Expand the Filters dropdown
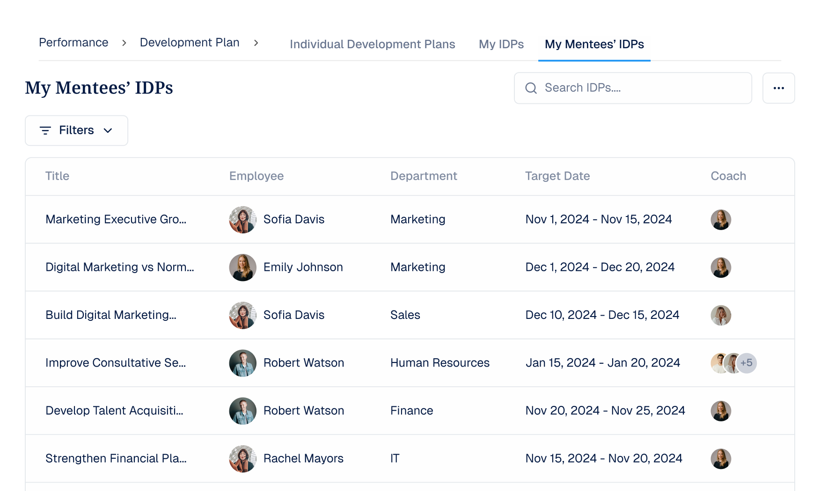Image resolution: width=820 pixels, height=491 pixels. pyautogui.click(x=76, y=130)
